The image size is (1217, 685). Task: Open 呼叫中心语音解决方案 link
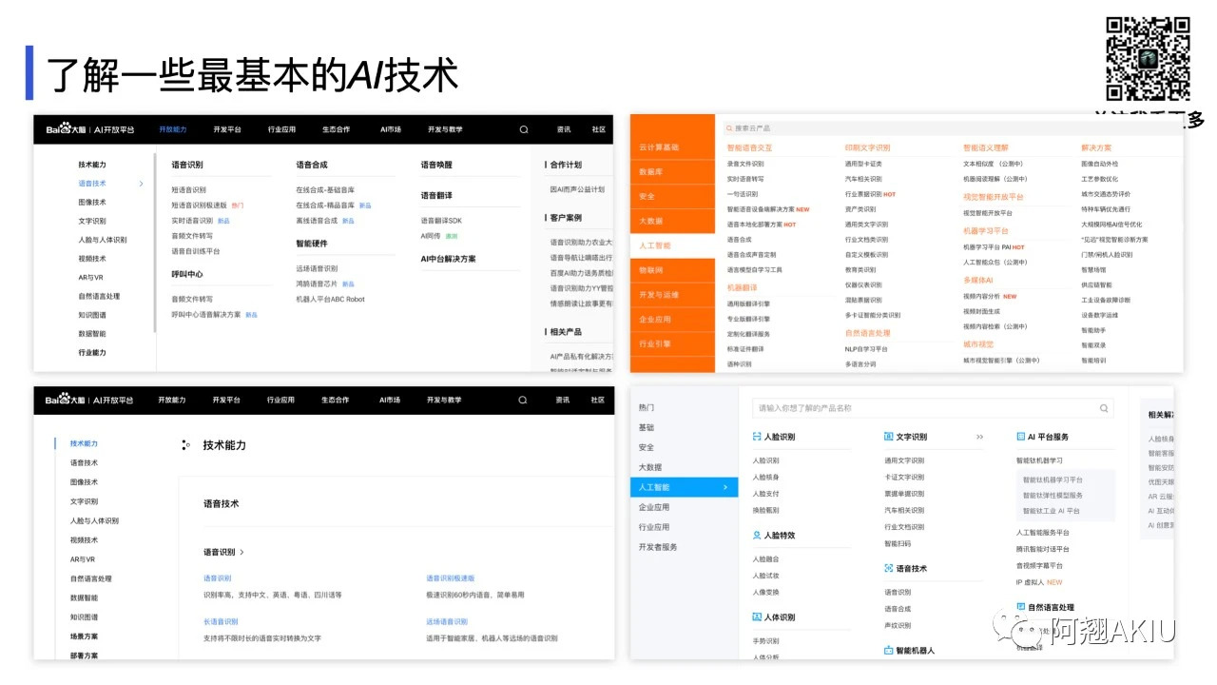(x=206, y=314)
